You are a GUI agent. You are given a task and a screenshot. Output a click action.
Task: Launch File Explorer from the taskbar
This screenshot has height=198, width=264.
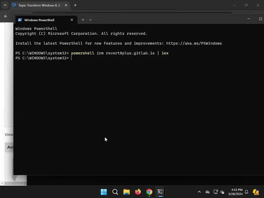pyautogui.click(x=126, y=192)
